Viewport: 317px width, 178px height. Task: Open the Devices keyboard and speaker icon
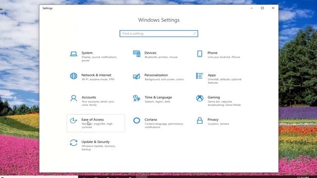pyautogui.click(x=137, y=54)
